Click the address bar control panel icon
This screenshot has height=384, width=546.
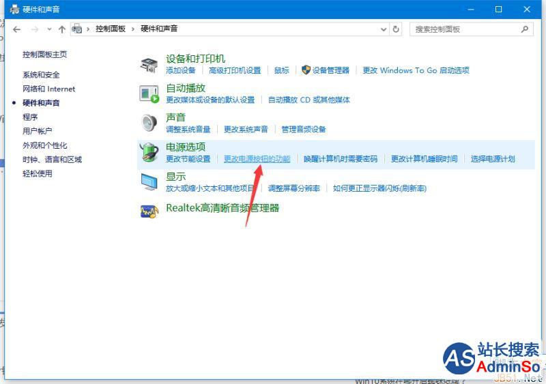pyautogui.click(x=76, y=29)
